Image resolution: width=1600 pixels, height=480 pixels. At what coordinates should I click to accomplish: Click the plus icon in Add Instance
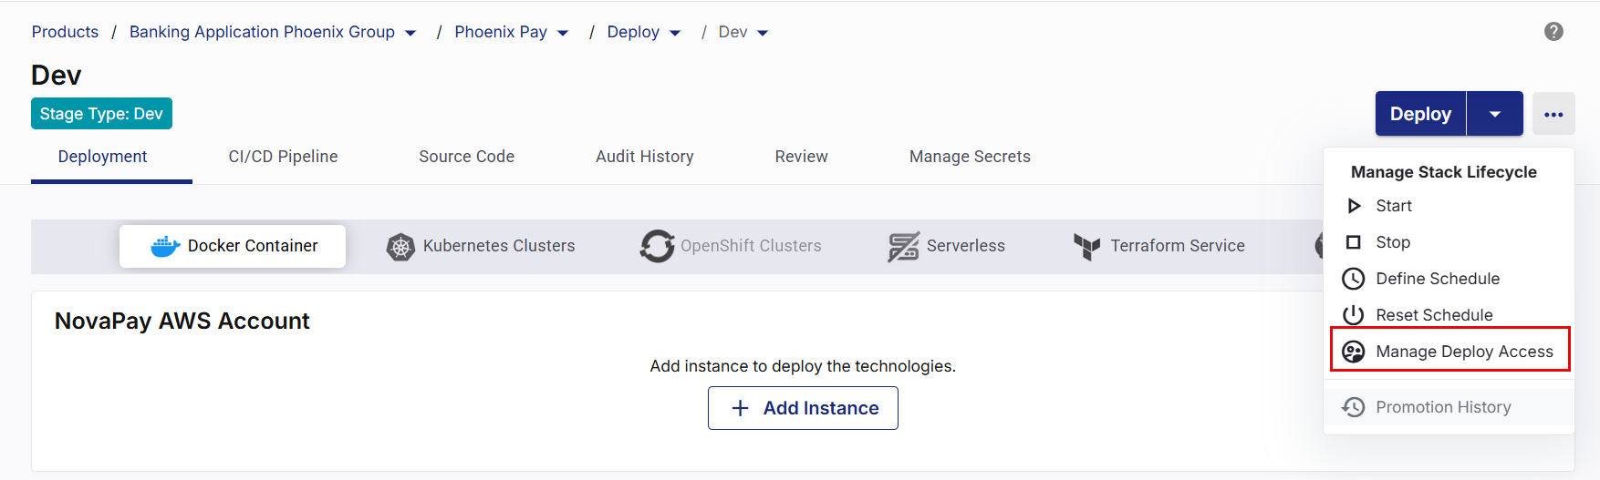pyautogui.click(x=741, y=408)
